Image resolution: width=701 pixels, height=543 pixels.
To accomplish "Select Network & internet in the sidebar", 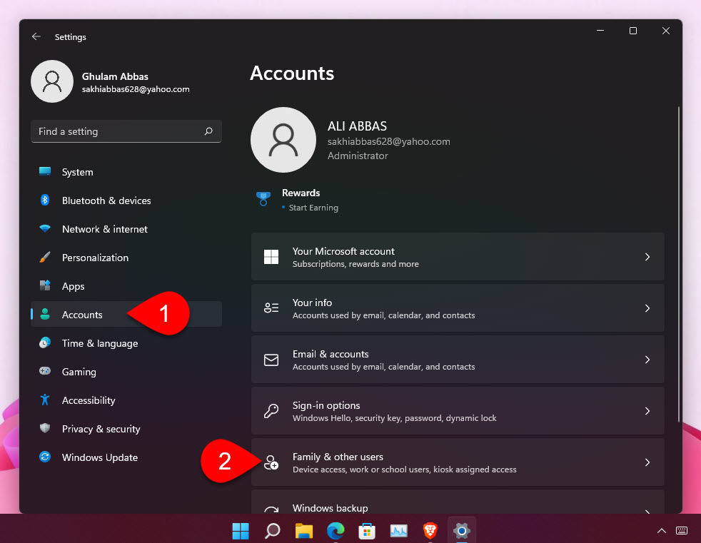I will pyautogui.click(x=126, y=229).
